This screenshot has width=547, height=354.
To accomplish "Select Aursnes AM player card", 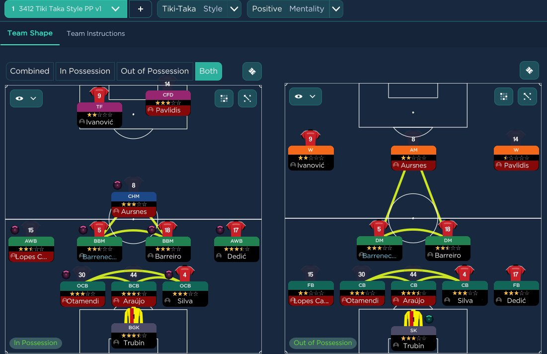I will pos(413,158).
